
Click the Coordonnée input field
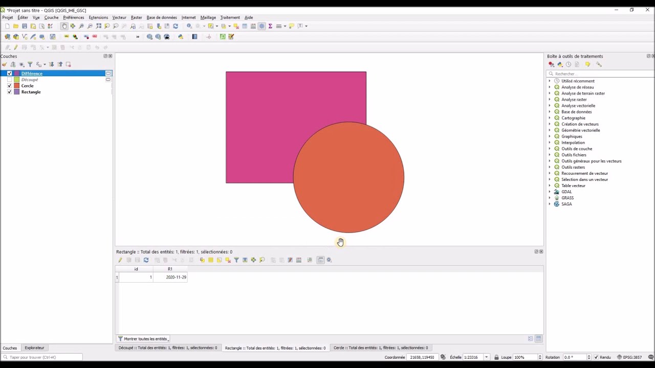pos(423,357)
